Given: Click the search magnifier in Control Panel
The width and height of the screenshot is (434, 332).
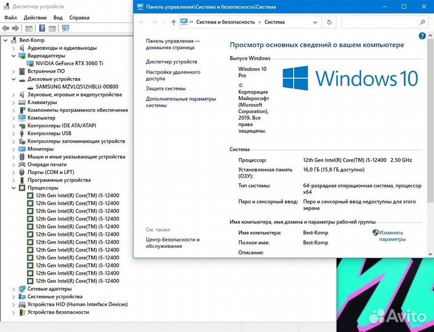Looking at the screenshot, I should pyautogui.click(x=422, y=22).
